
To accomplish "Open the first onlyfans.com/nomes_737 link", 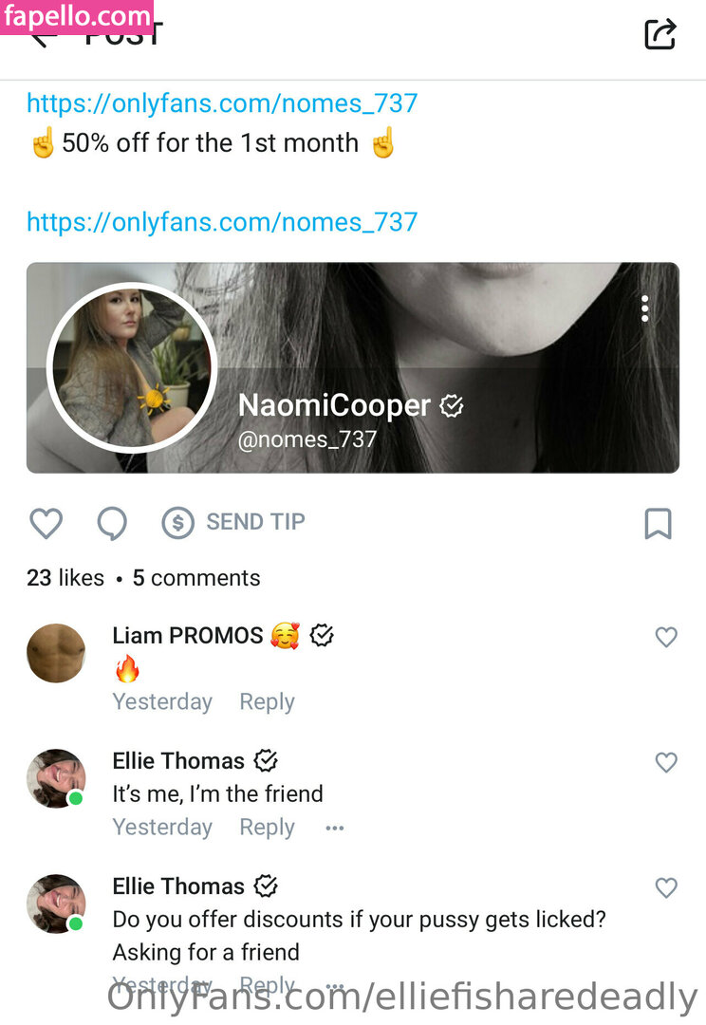I will click(222, 102).
